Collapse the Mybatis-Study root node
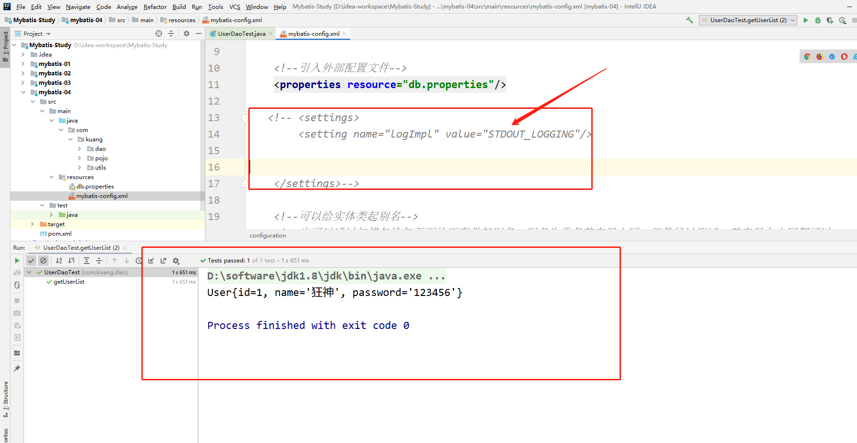Image resolution: width=857 pixels, height=443 pixels. 14,45
